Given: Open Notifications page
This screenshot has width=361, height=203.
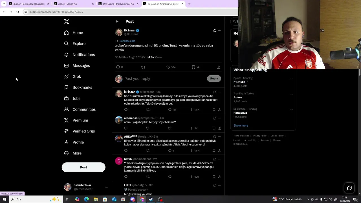Looking at the screenshot, I should coord(80,55).
